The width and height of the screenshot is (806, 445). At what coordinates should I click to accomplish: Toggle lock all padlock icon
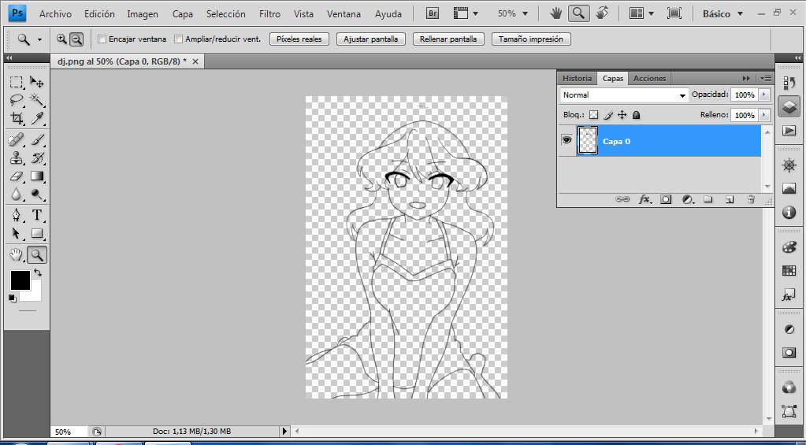point(637,115)
